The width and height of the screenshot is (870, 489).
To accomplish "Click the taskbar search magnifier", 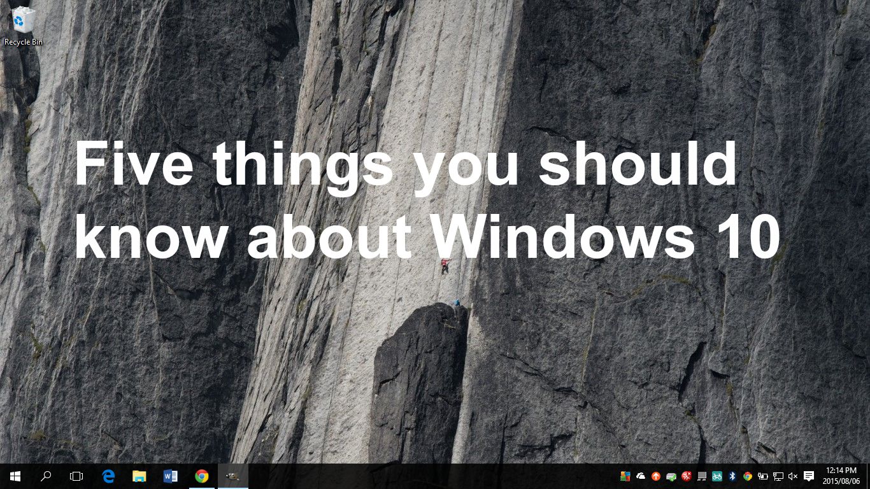I will coord(46,476).
